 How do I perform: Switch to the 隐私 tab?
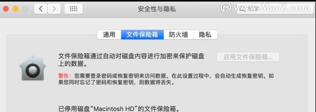[205, 35]
